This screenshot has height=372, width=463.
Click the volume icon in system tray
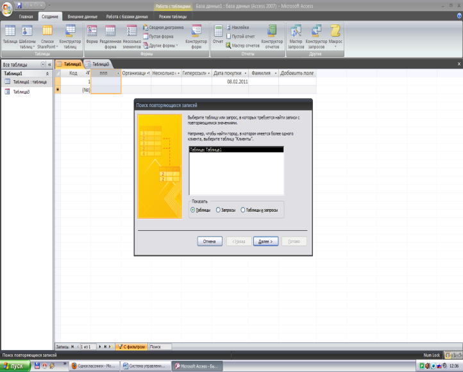pos(427,366)
